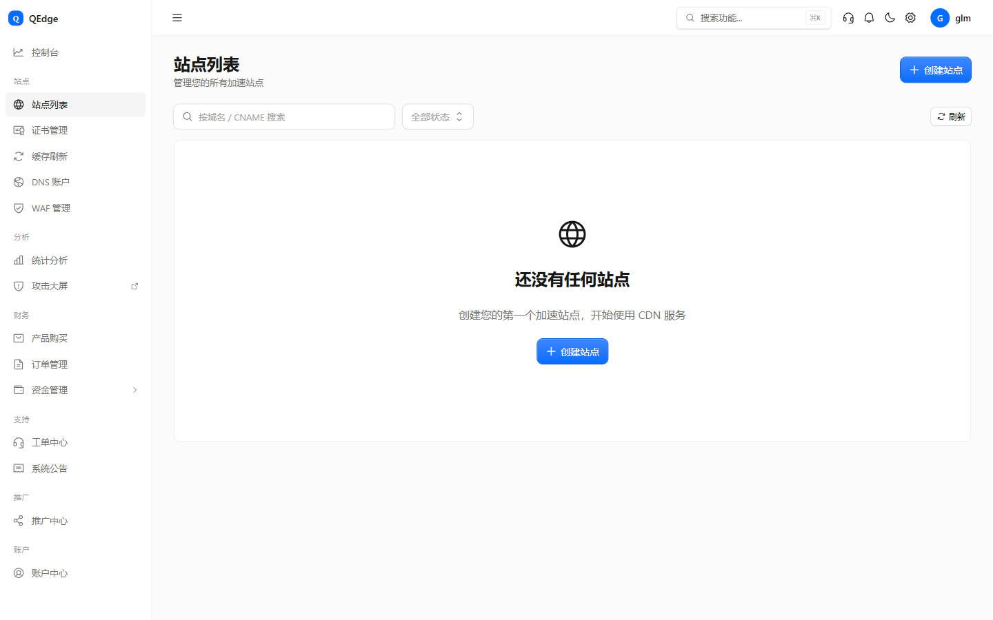Image resolution: width=993 pixels, height=620 pixels.
Task: Open the settings gear icon
Action: pyautogui.click(x=910, y=18)
